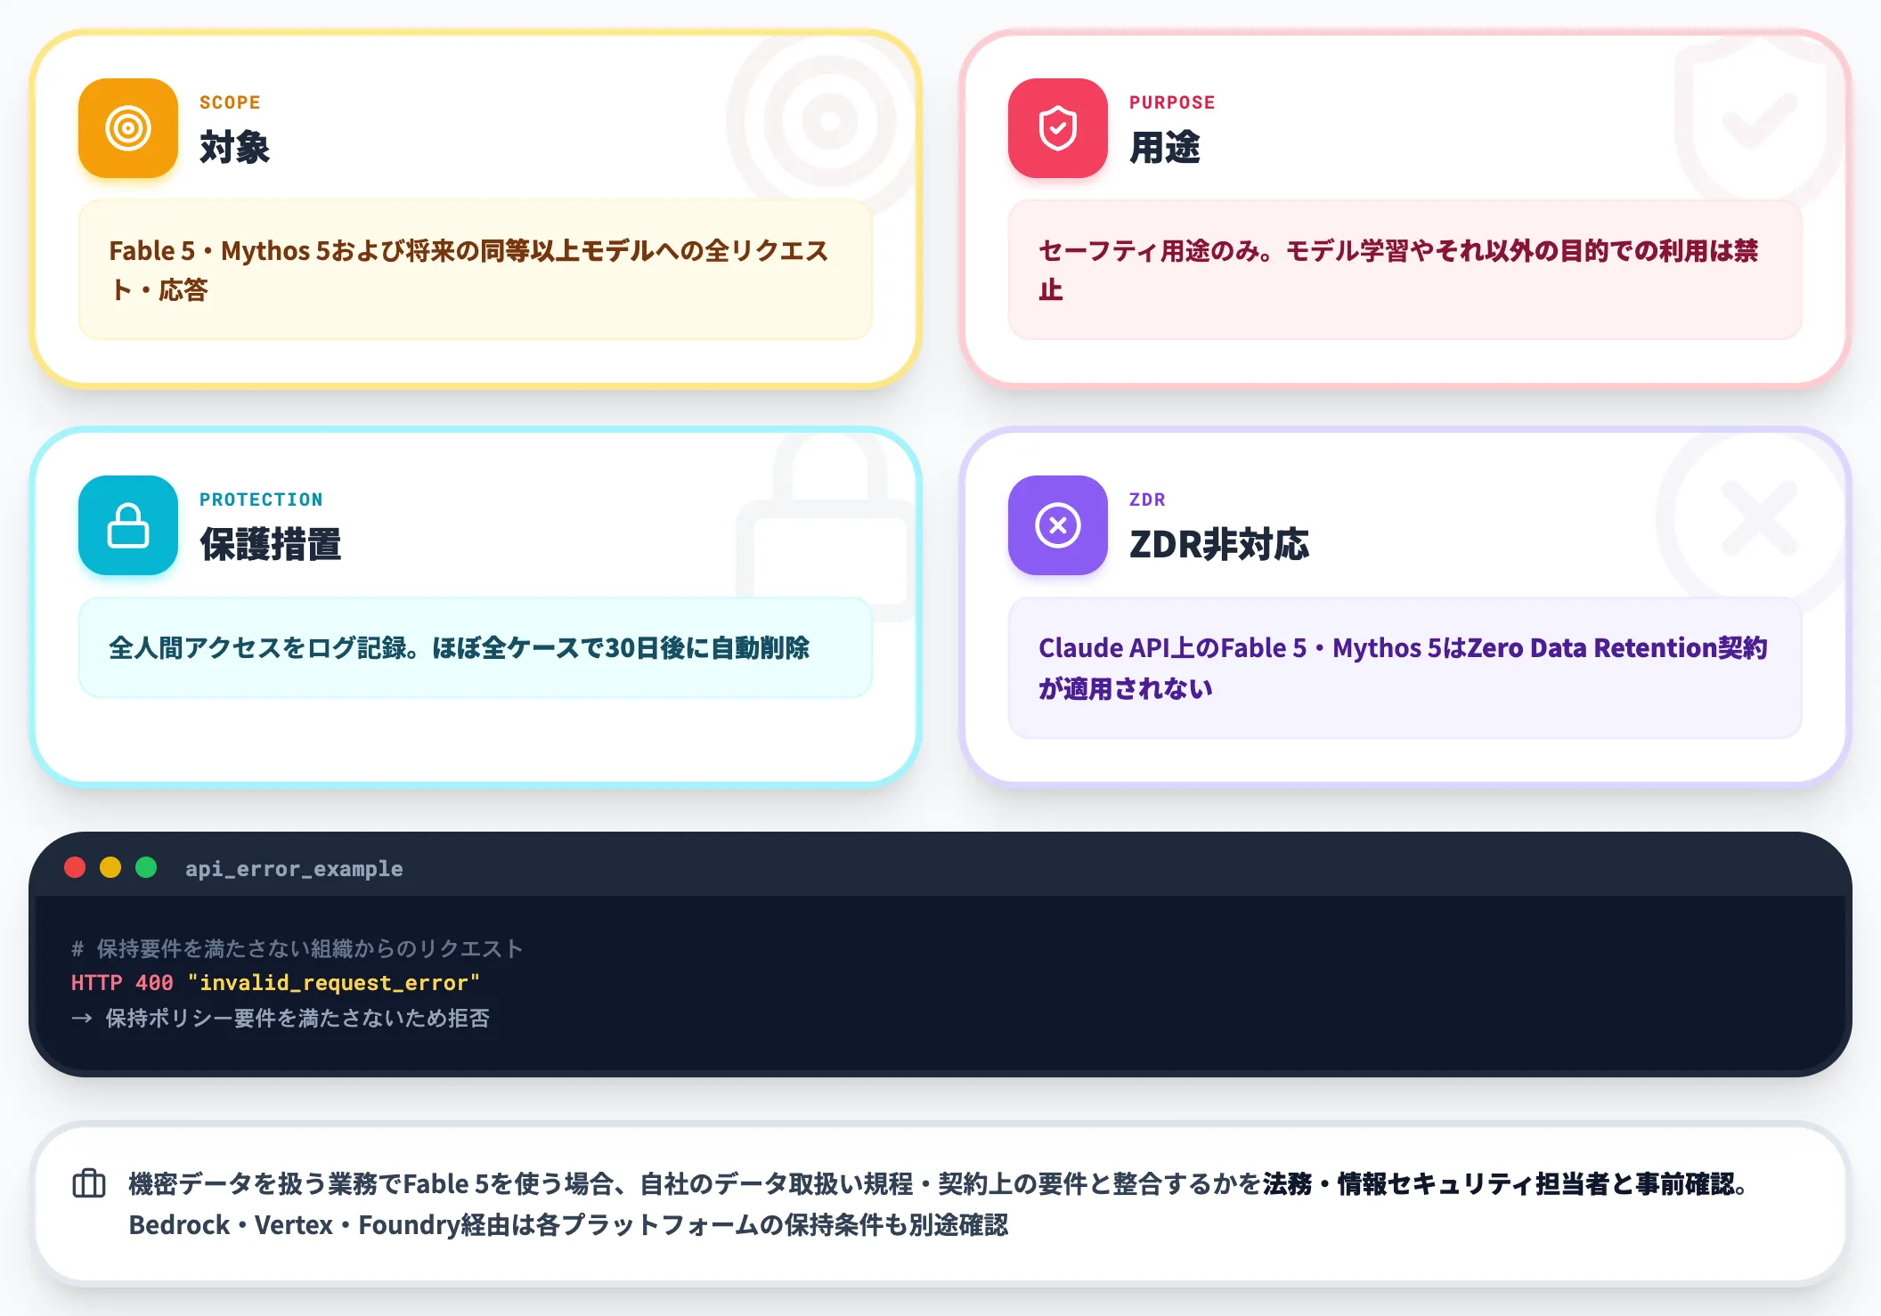Click the 全人間アクセスをログ記録 description box
Screen dimensions: 1881x1316
click(x=476, y=647)
